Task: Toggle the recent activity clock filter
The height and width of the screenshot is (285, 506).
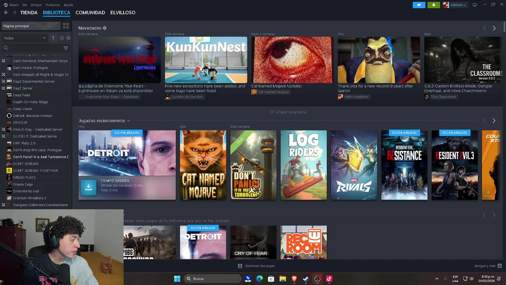Action: tap(62, 38)
